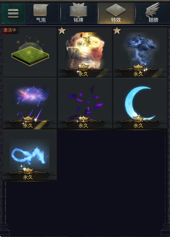Select the blue dragon effect

[x=30, y=155]
